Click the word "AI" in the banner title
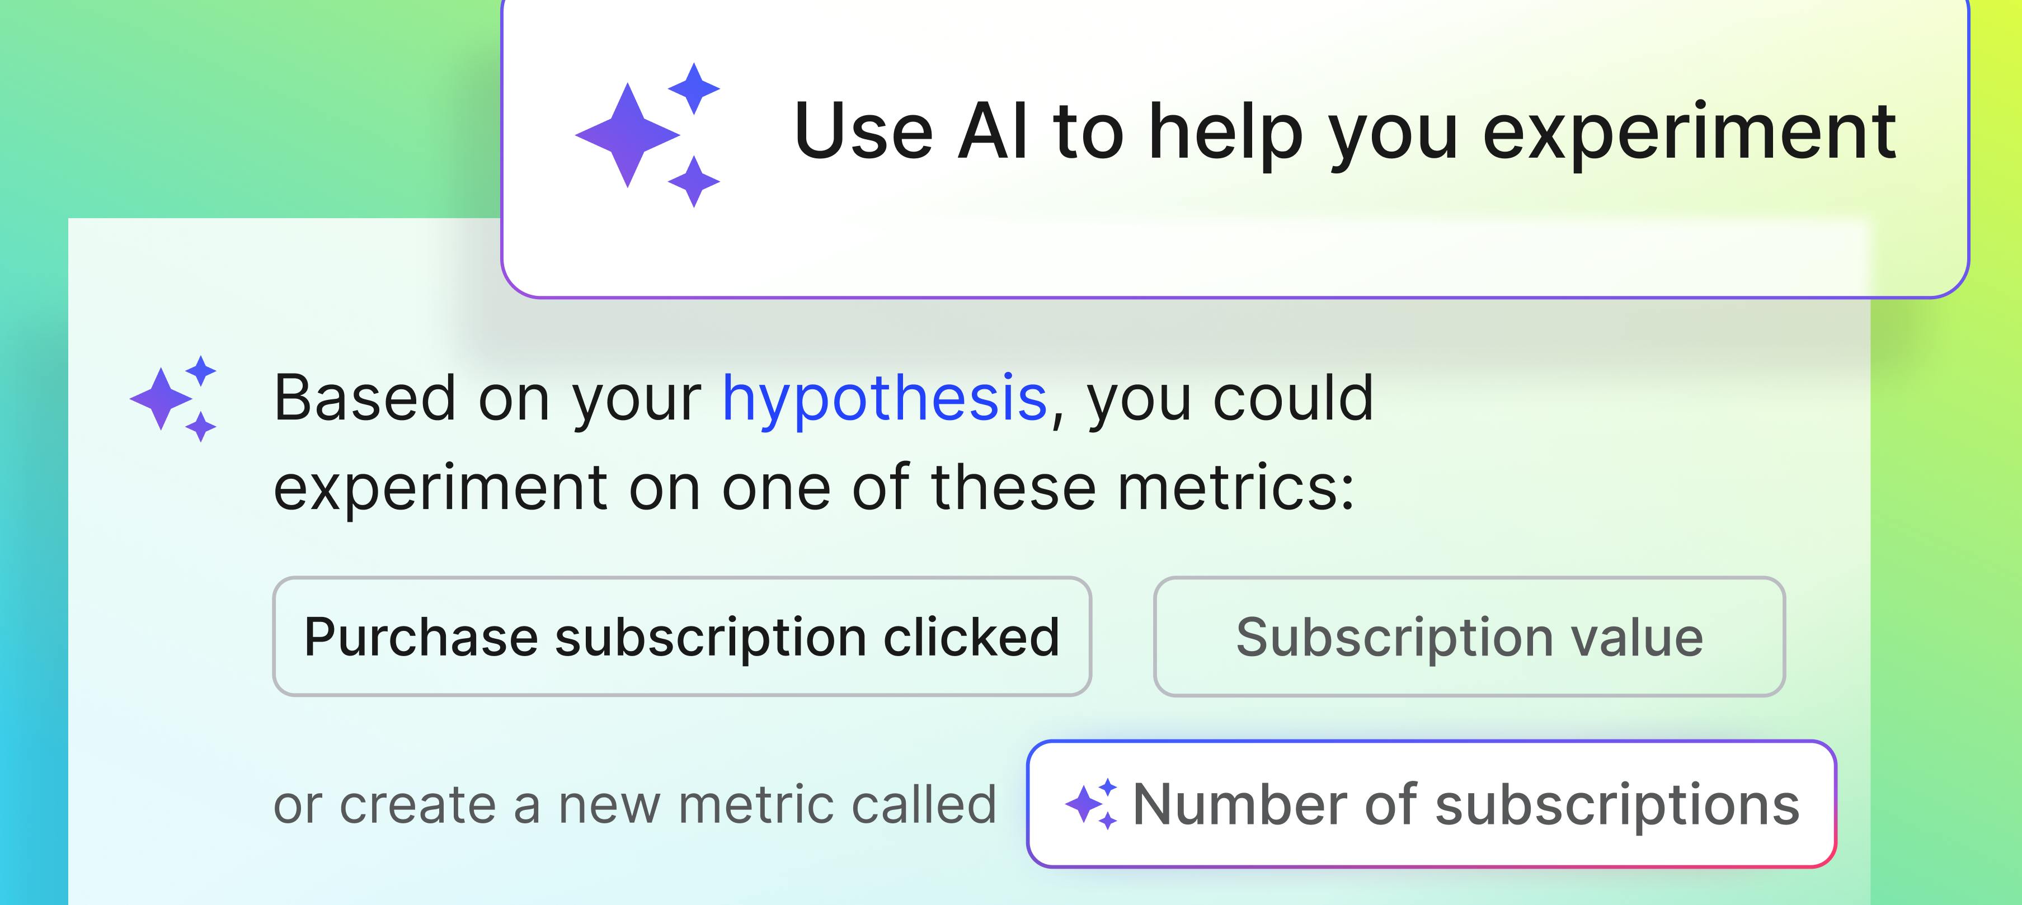Viewport: 2022px width, 905px height. (x=993, y=131)
